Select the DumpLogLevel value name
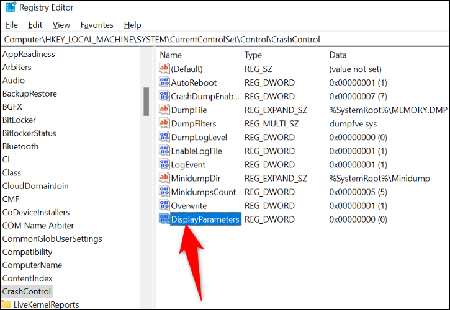 (x=199, y=138)
